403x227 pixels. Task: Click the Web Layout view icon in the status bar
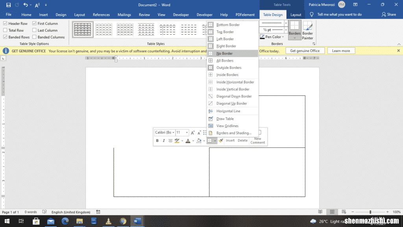[344, 212]
